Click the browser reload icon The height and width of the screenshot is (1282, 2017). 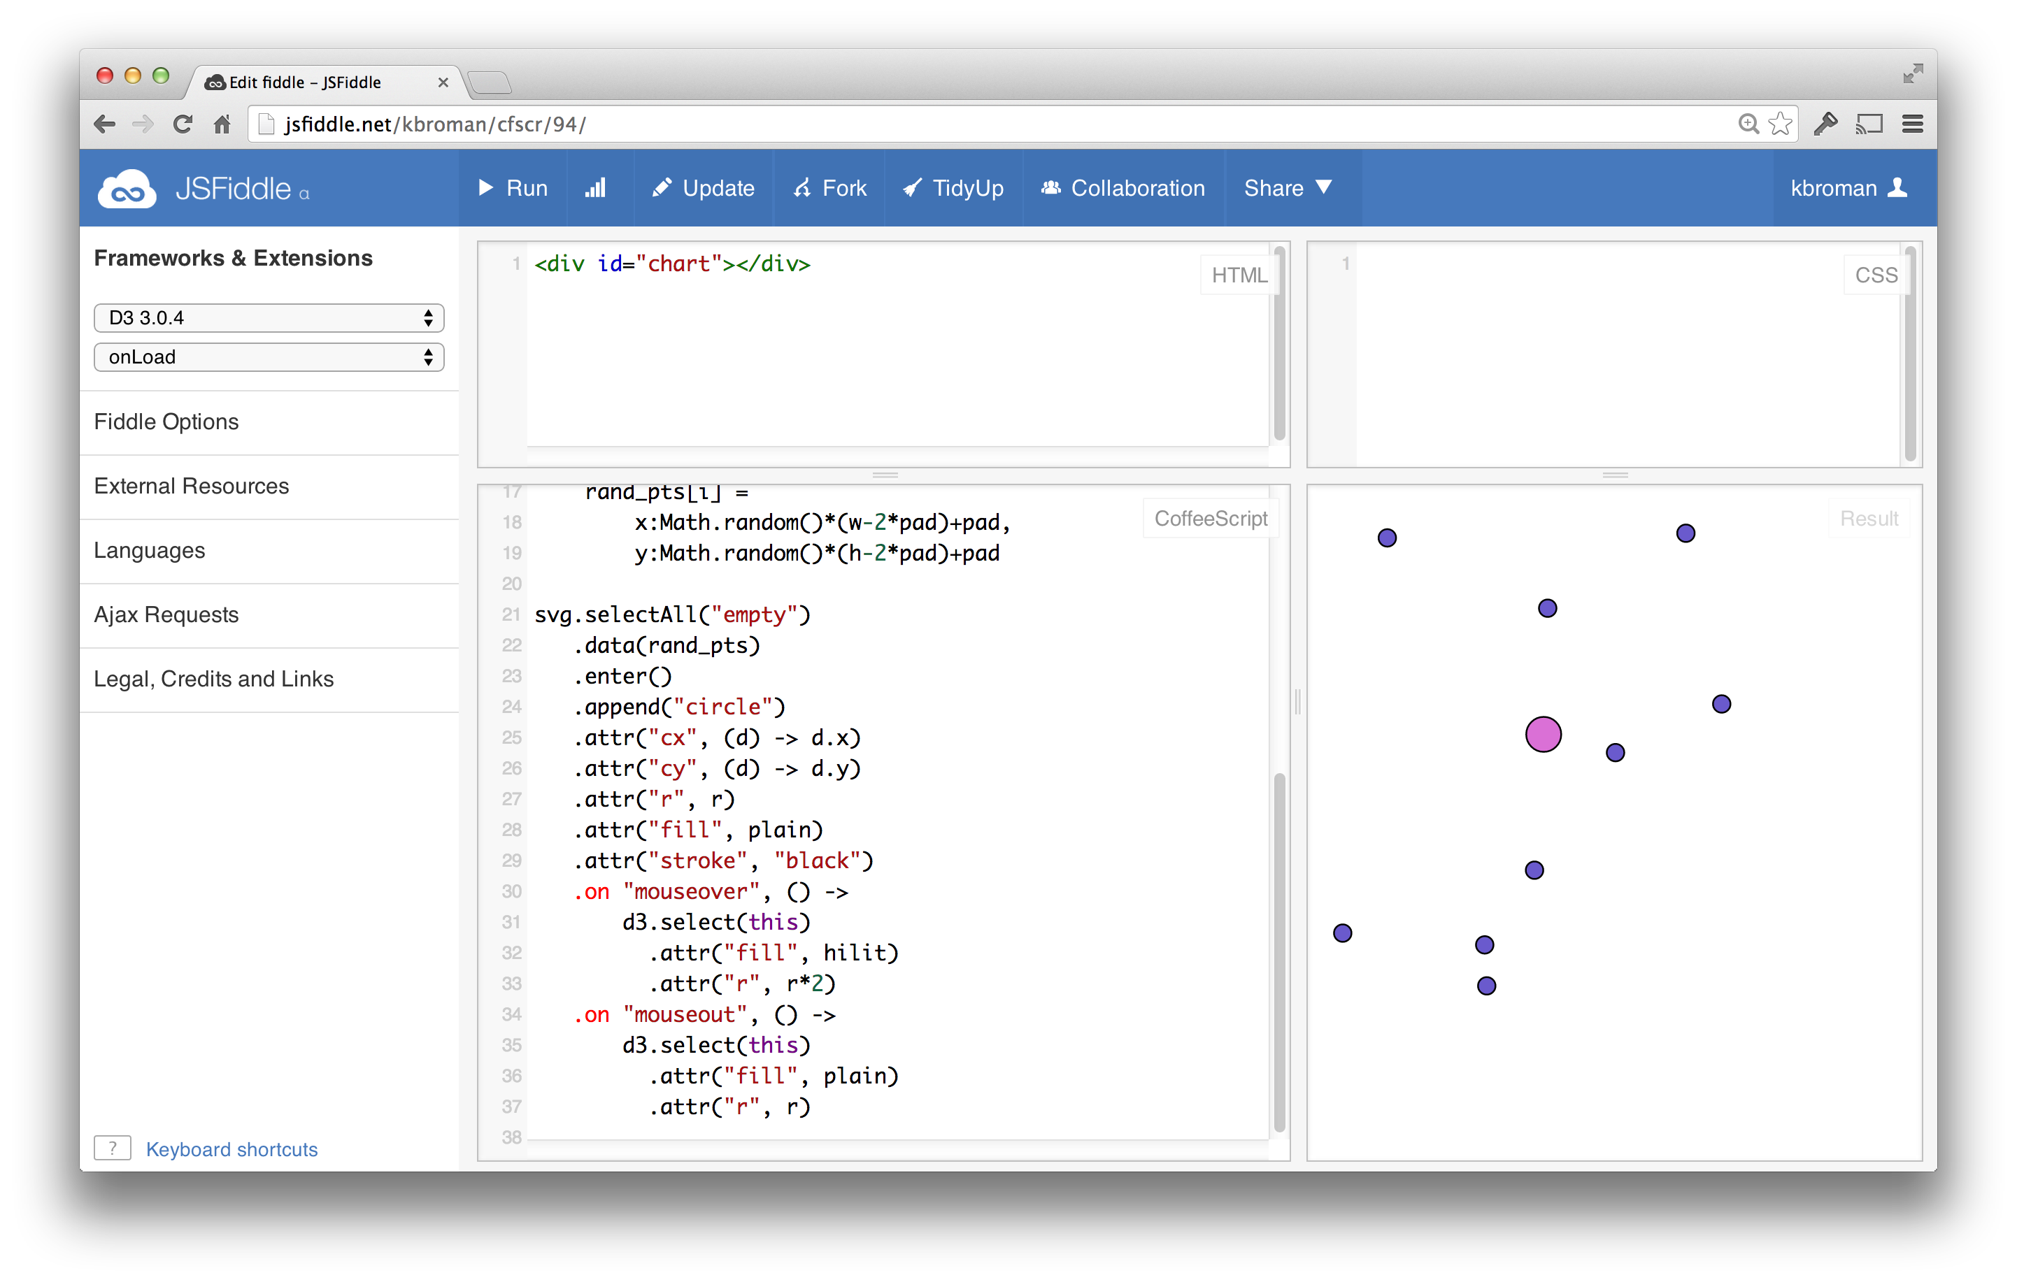click(183, 124)
